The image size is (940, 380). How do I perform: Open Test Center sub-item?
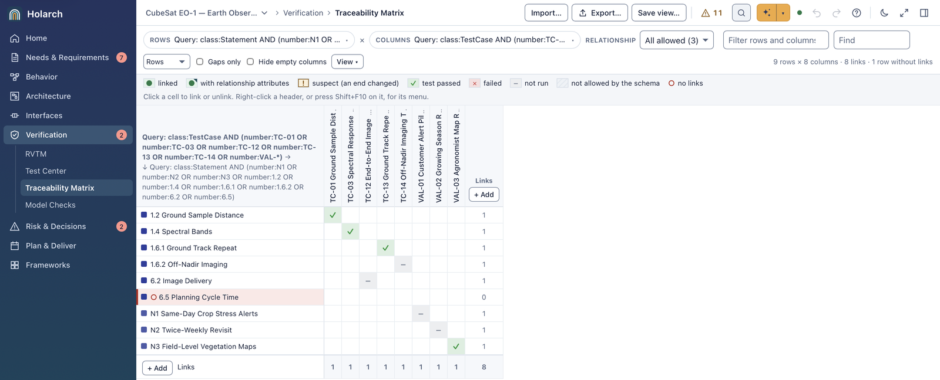(76, 171)
